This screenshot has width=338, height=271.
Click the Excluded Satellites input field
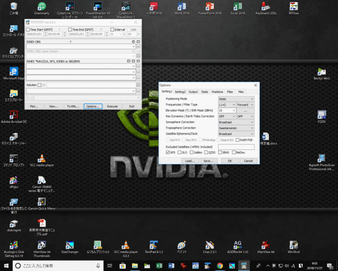236,147
